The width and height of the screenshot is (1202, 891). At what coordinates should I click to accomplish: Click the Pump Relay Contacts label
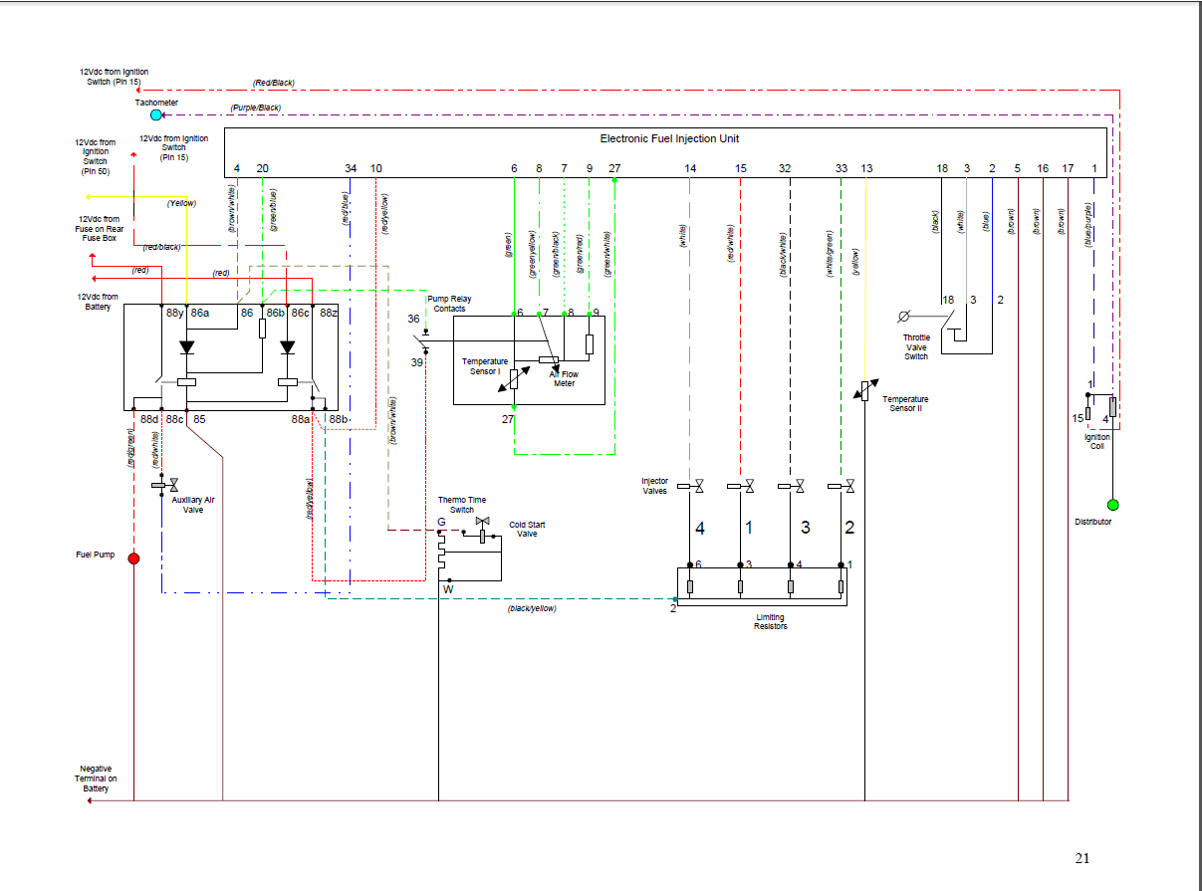coord(446,304)
